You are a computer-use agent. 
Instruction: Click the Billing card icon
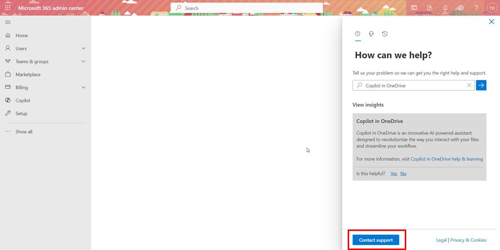(8, 87)
